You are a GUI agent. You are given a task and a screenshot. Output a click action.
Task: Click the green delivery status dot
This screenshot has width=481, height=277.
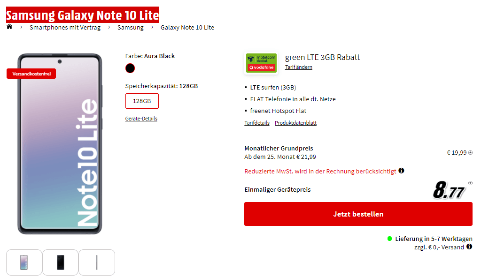tap(389, 239)
